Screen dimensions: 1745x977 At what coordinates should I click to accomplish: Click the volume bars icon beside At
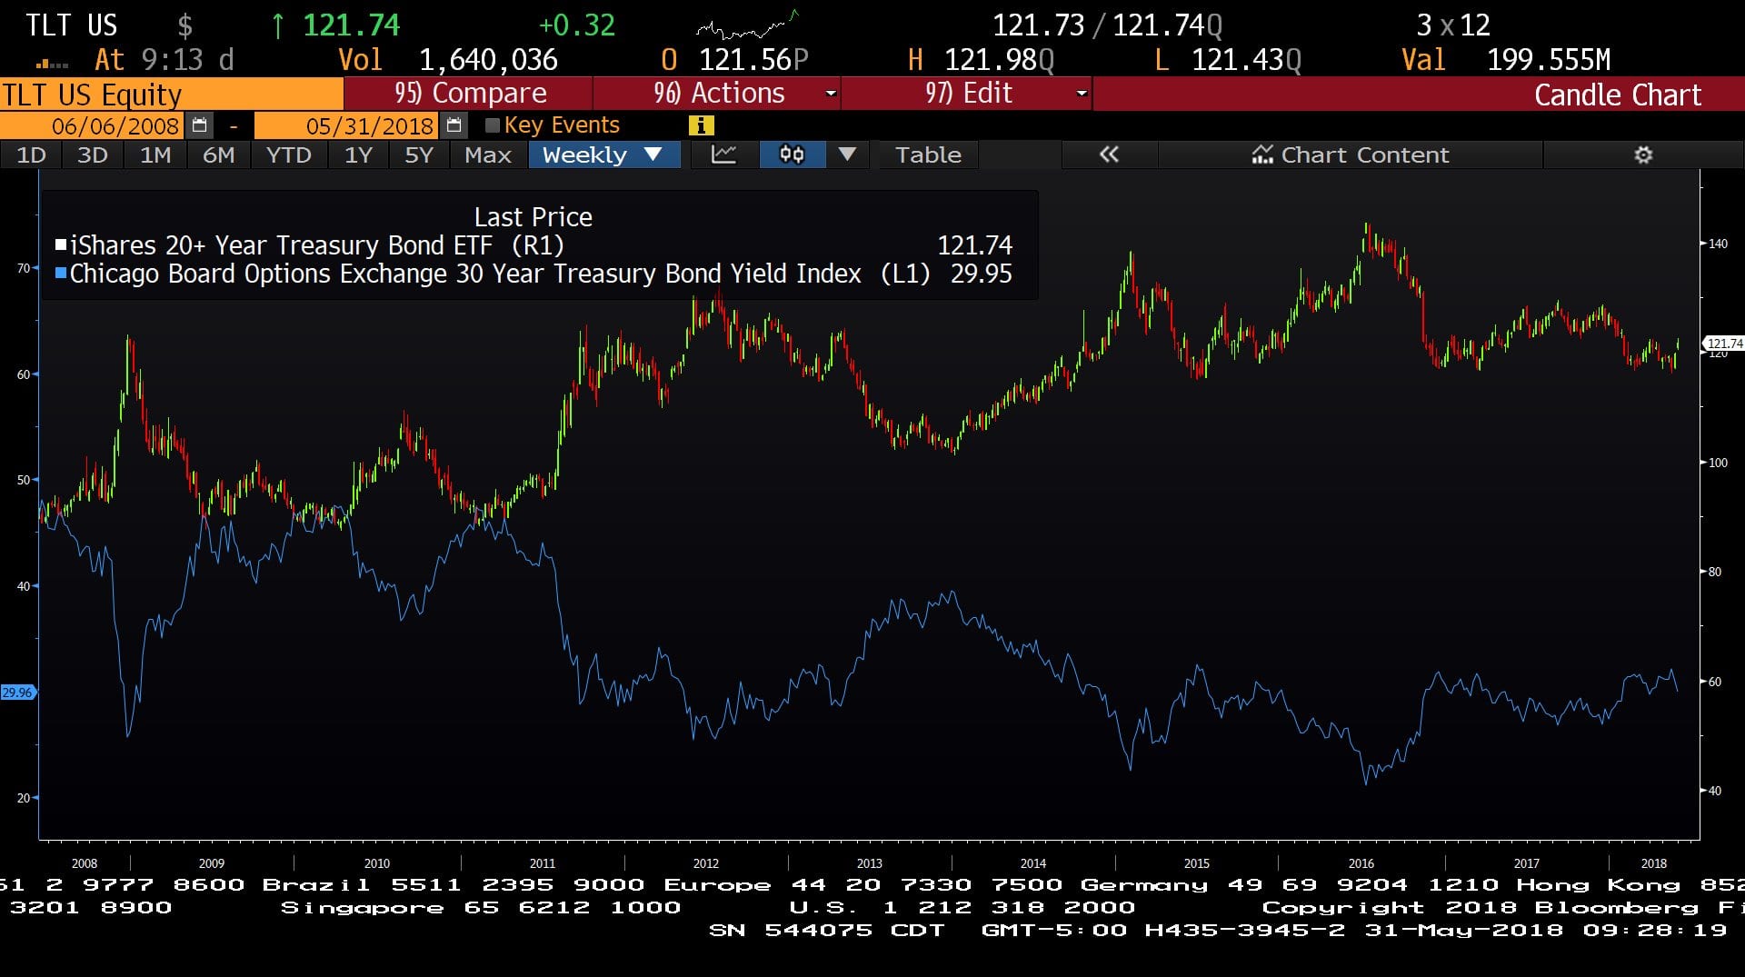[52, 63]
